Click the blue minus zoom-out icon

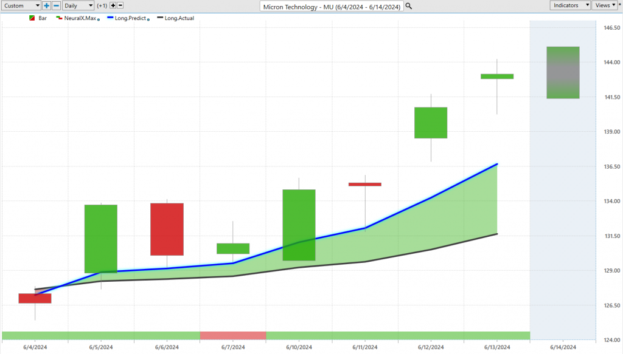[56, 5]
